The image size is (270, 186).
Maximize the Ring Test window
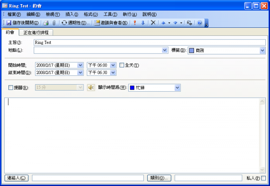pyautogui.click(x=256, y=6)
